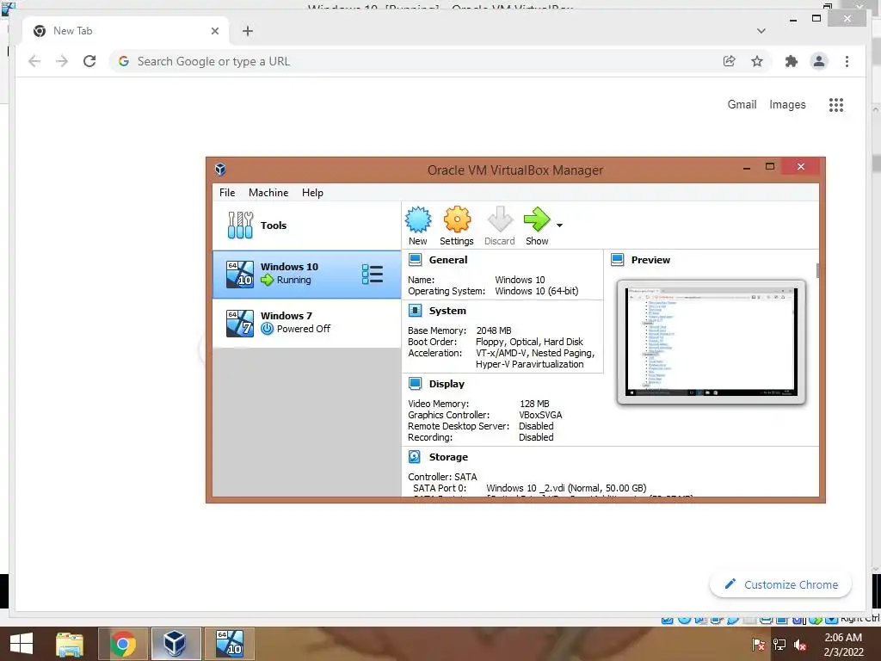Click the Windows 10 name value in General
Image resolution: width=881 pixels, height=661 pixels.
pyautogui.click(x=520, y=280)
